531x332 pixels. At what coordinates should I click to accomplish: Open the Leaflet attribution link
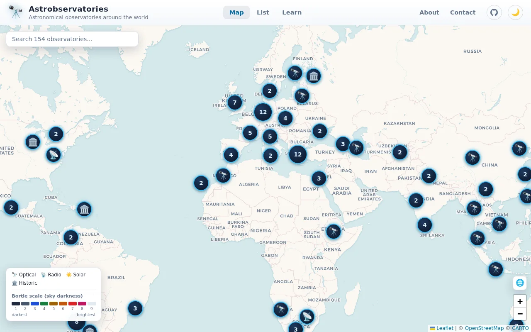click(x=442, y=328)
